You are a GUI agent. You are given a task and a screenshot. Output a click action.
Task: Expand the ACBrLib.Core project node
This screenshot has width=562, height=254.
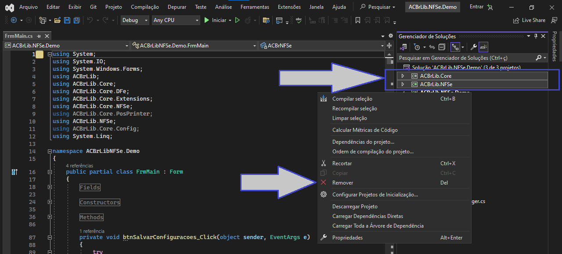(x=403, y=76)
